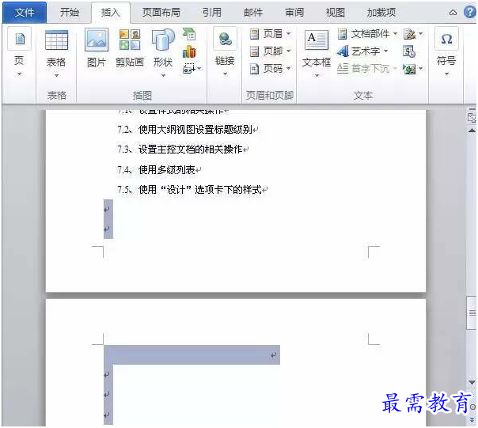Click the vertical scrollbar thumb

pos(472,312)
